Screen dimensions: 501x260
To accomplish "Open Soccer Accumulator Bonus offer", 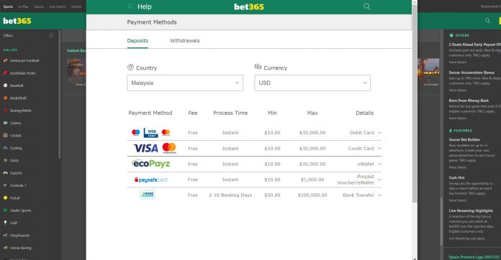I will tap(471, 73).
